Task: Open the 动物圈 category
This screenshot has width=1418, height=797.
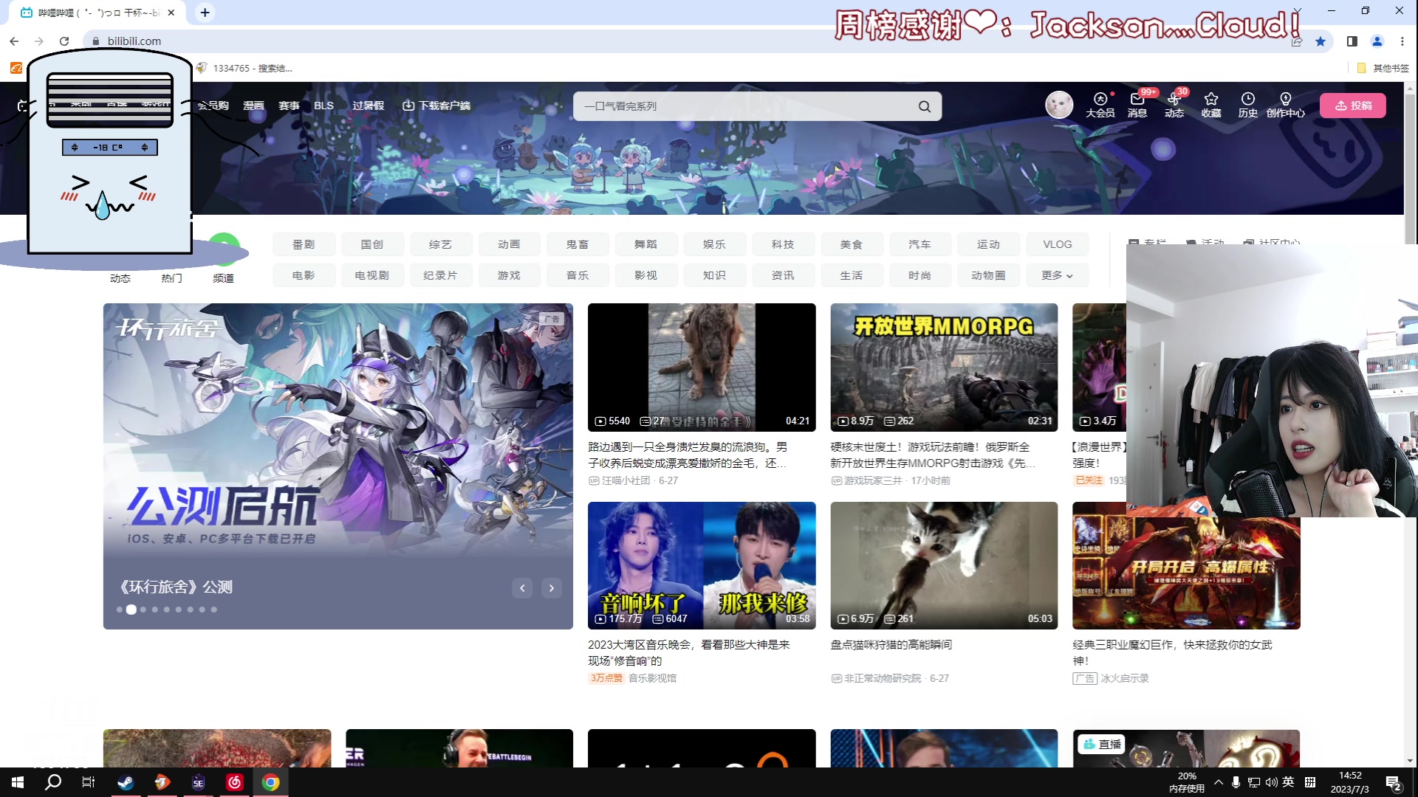Action: pyautogui.click(x=988, y=275)
